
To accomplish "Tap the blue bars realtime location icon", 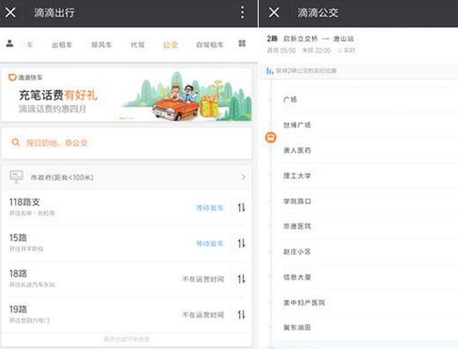I will [x=269, y=70].
